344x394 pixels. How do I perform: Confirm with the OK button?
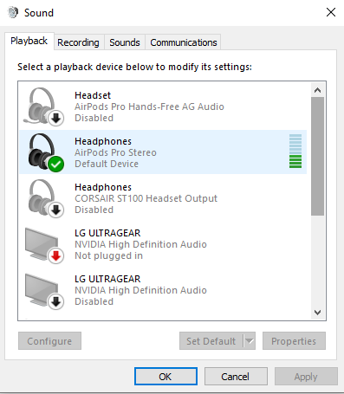166,377
